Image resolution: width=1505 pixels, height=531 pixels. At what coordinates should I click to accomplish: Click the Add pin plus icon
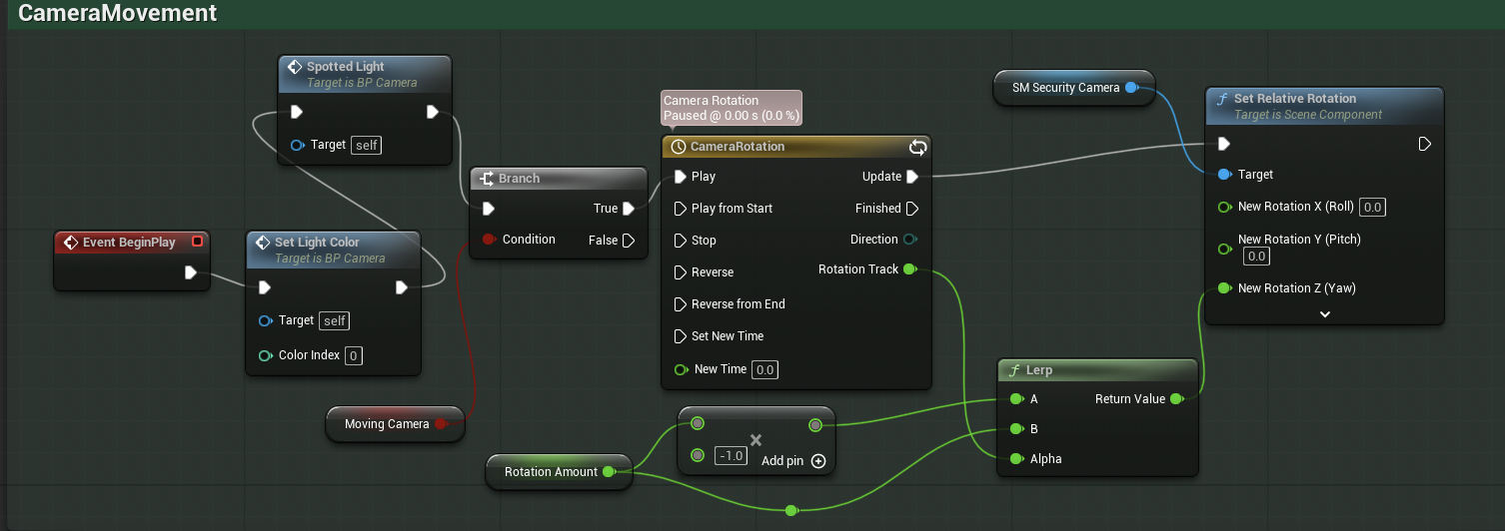[818, 461]
